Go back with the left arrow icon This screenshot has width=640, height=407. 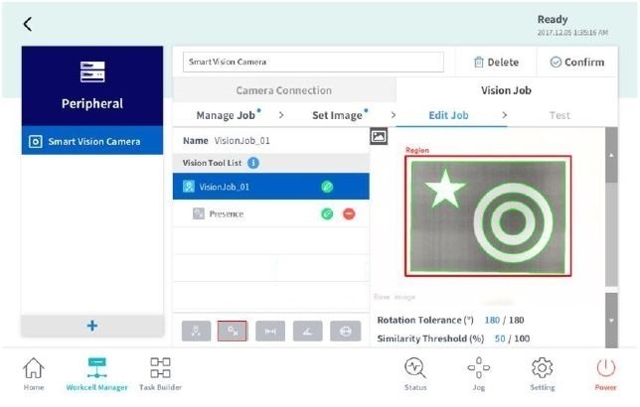[28, 24]
